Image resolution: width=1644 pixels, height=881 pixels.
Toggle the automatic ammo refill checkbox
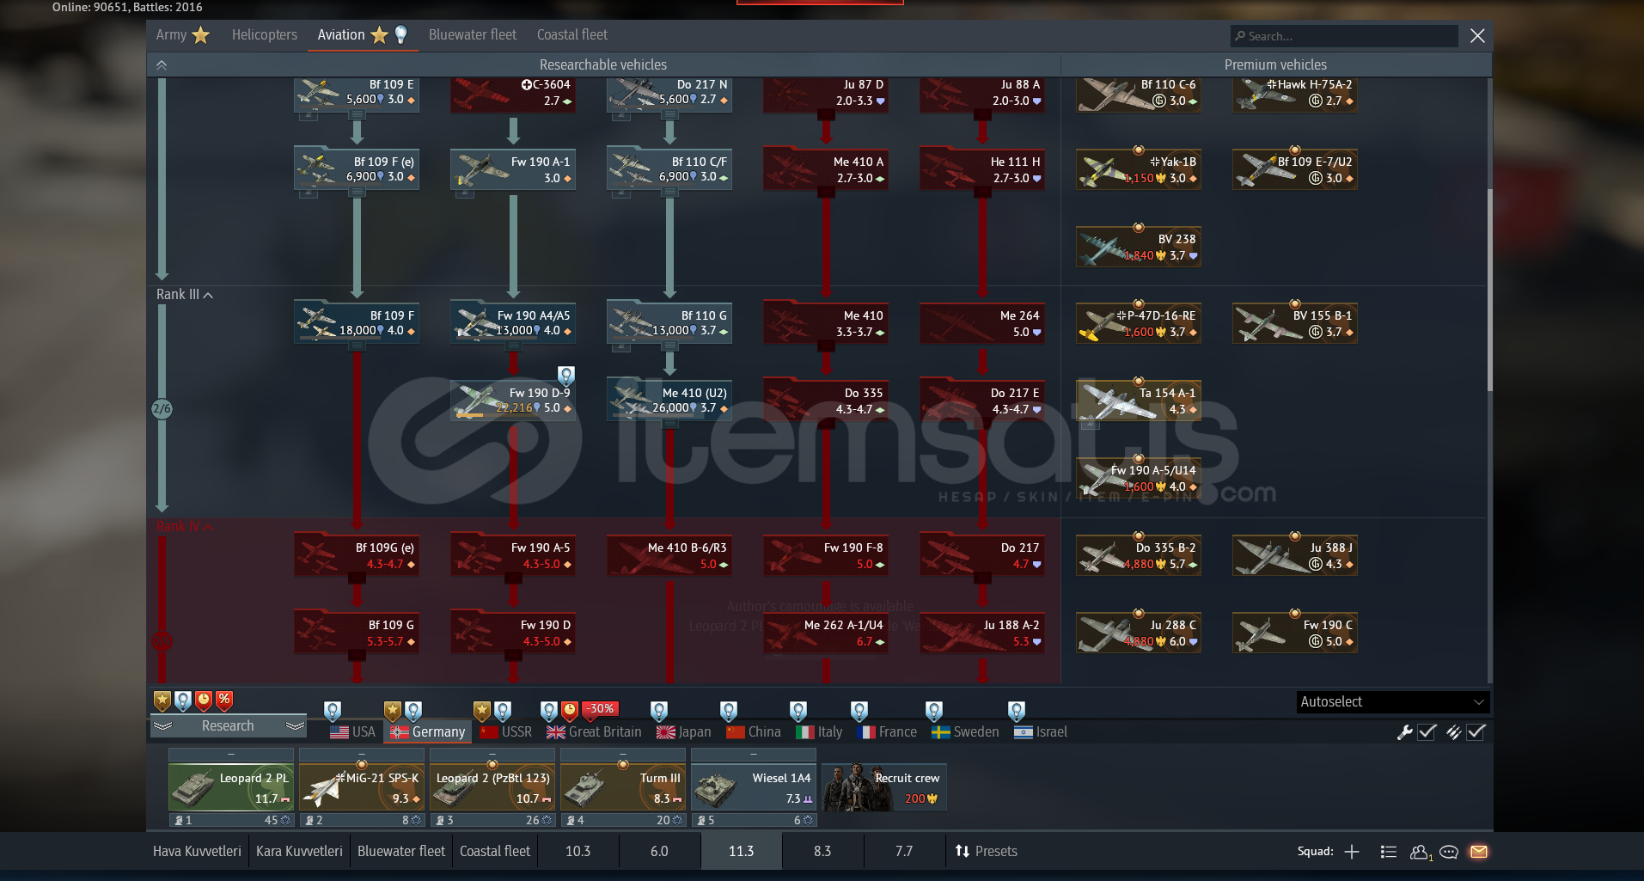tap(1476, 732)
